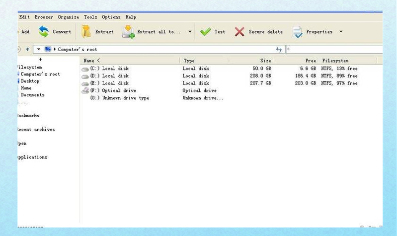The image size is (397, 236).
Task: Select Bookmarks section in sidebar
Action: click(28, 115)
